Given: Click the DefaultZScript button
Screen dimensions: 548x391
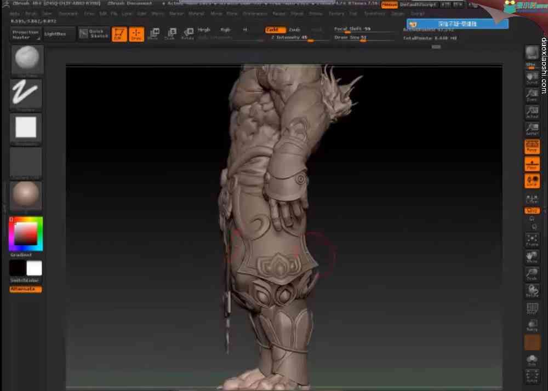Looking at the screenshot, I should (418, 4).
